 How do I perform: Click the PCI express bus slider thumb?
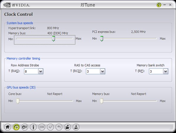(x=102, y=38)
